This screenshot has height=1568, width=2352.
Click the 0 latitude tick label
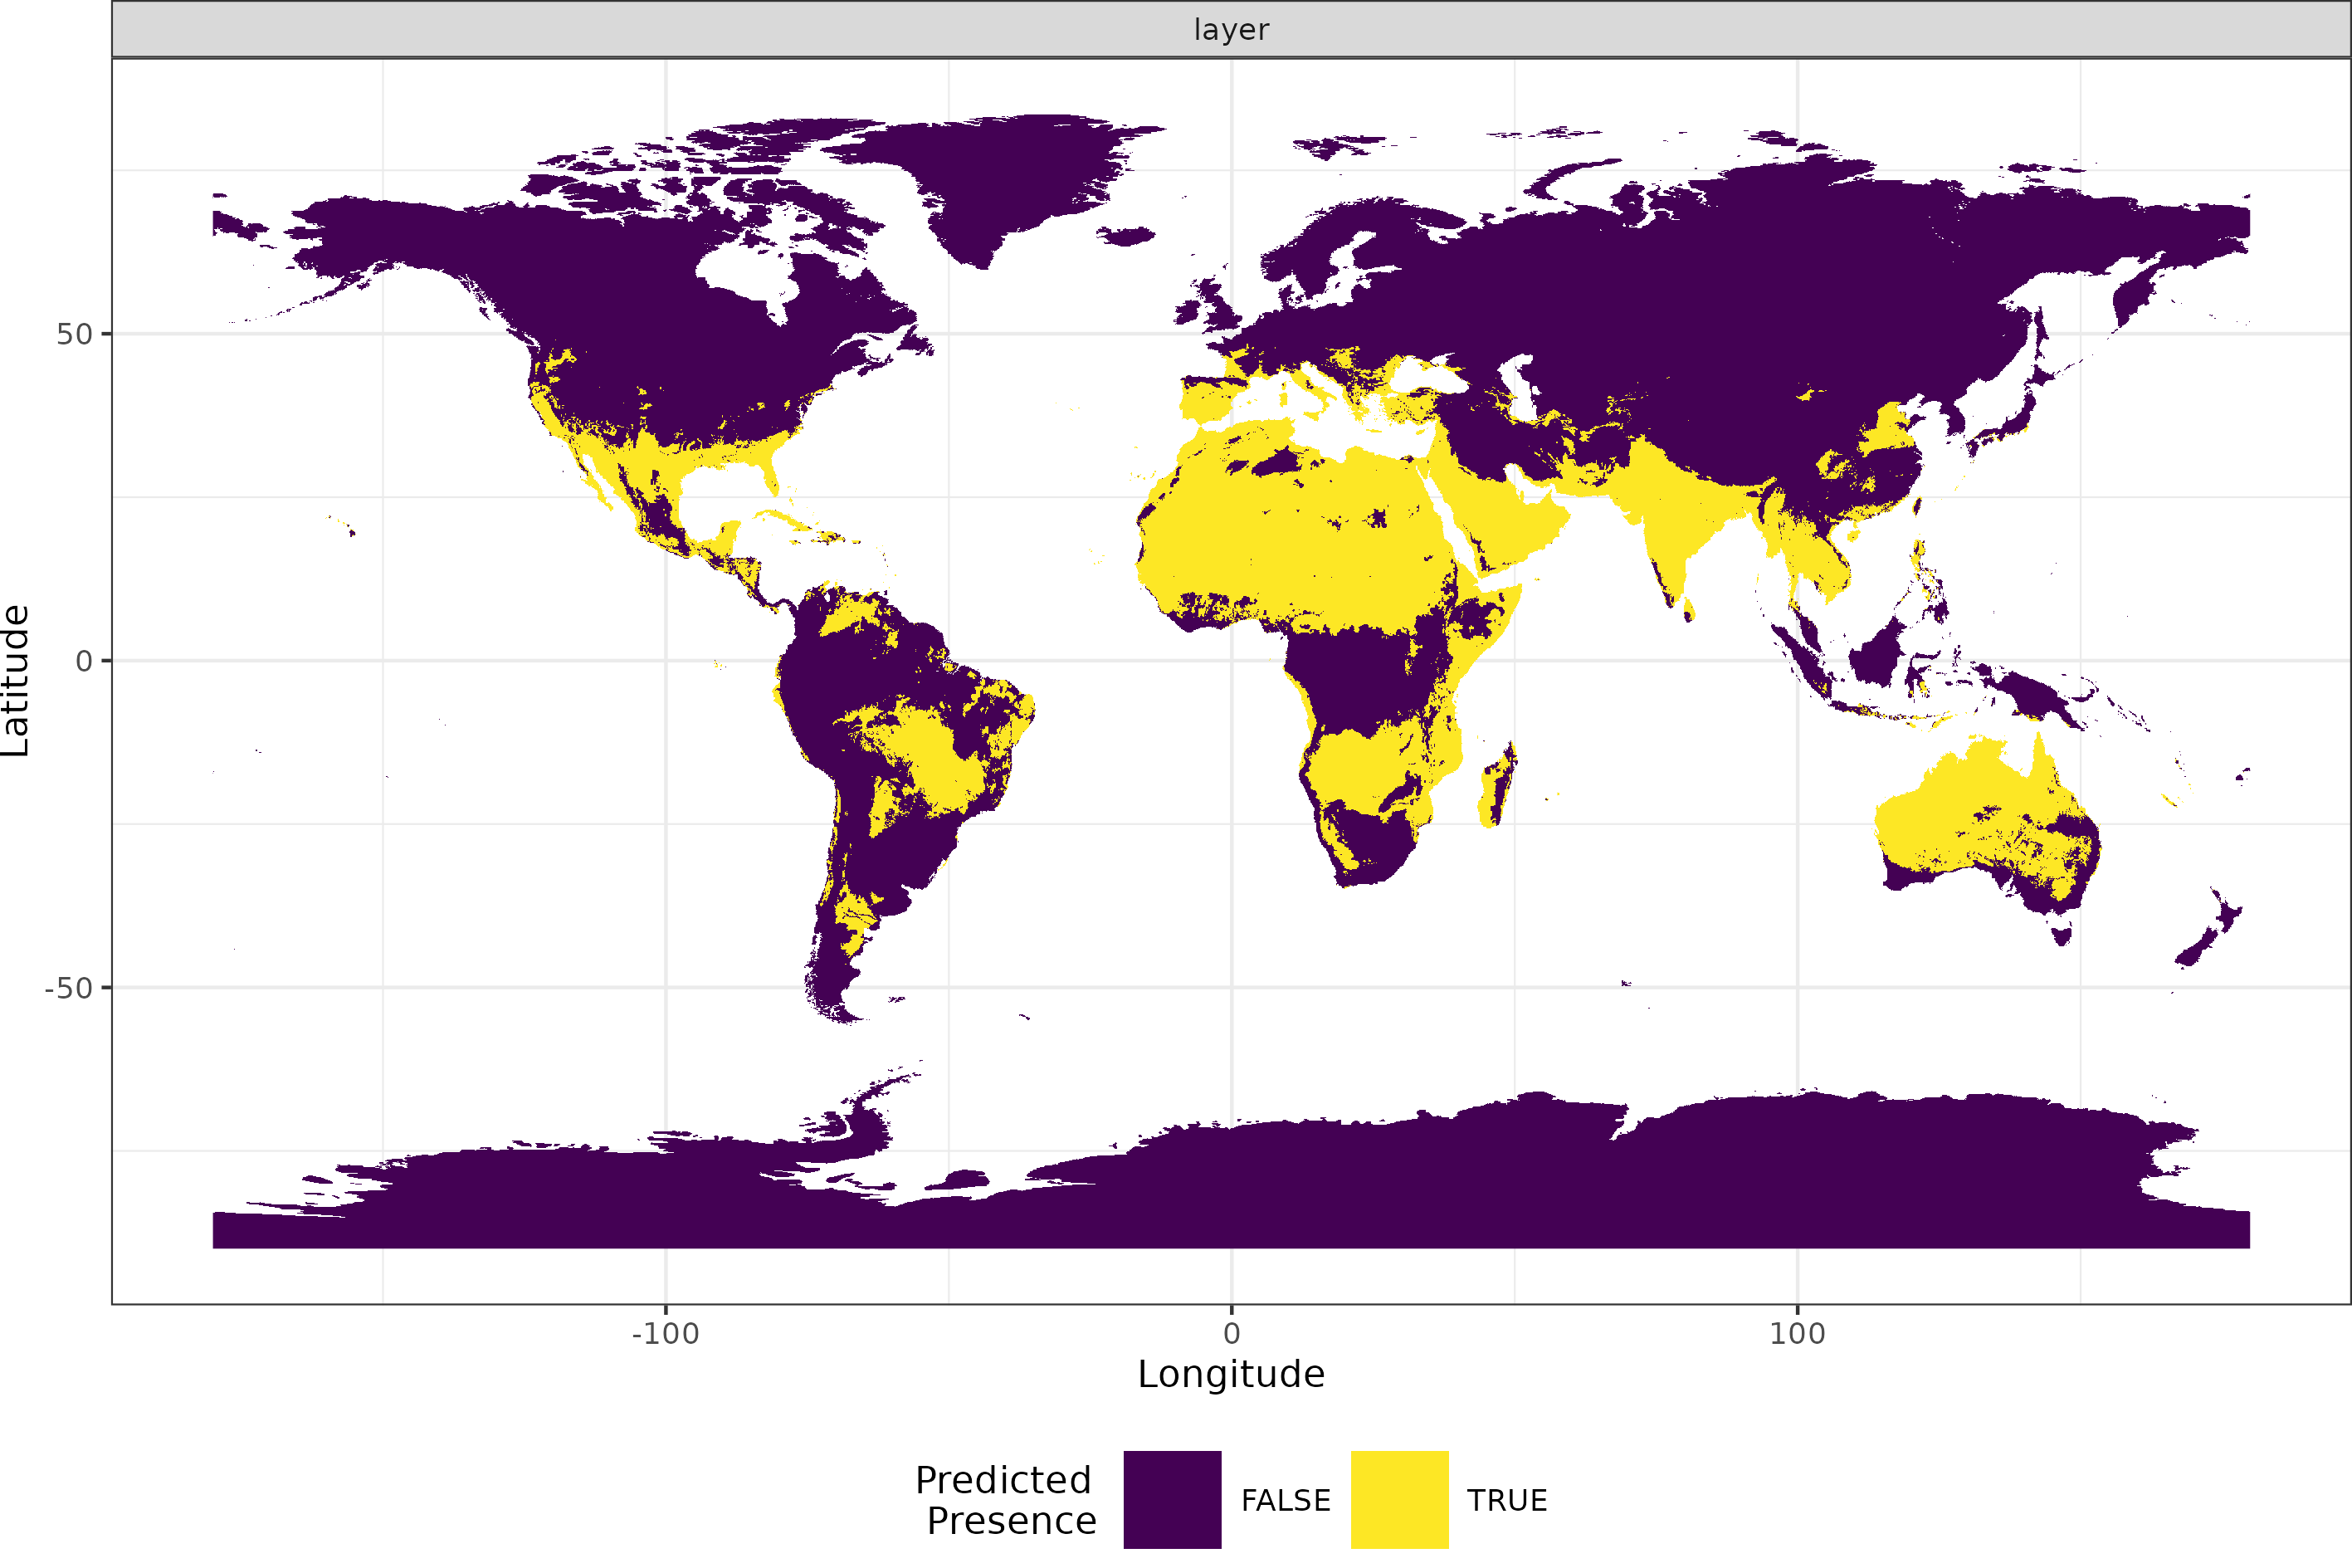tap(84, 661)
